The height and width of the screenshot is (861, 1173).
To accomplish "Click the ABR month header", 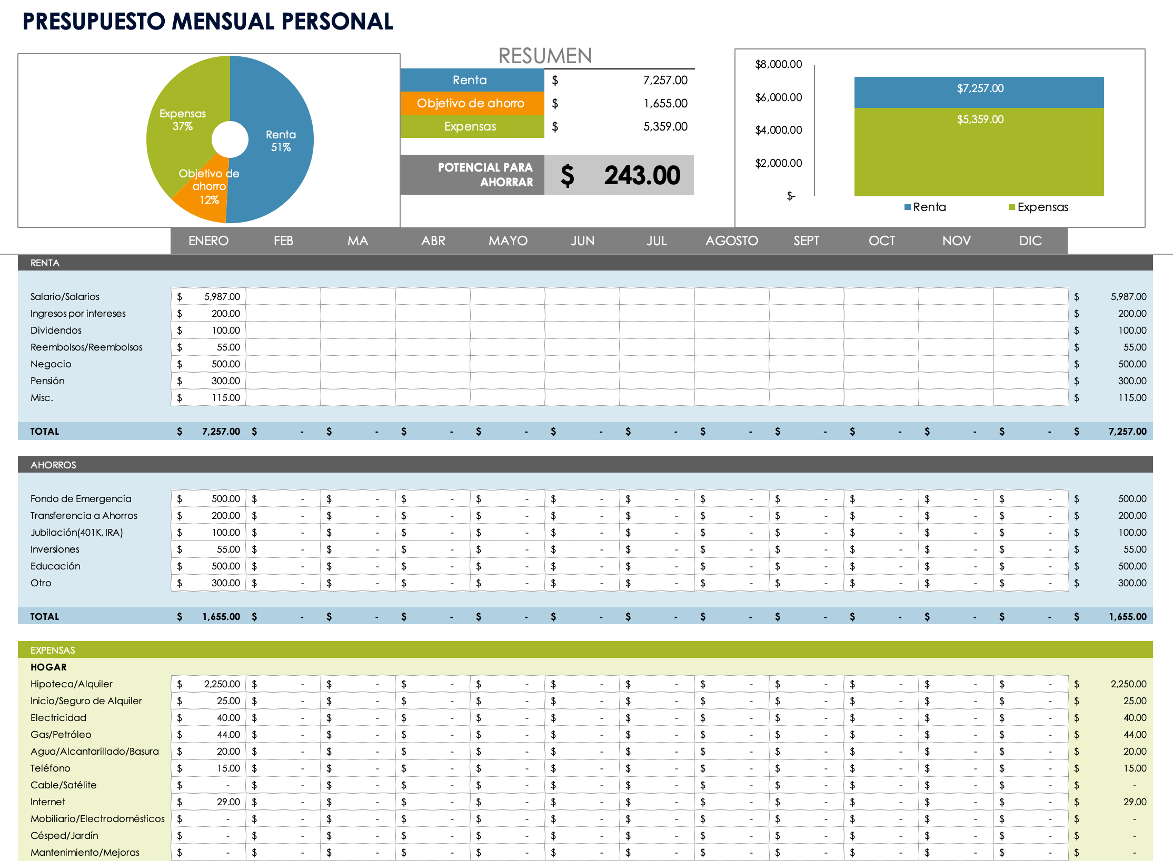I will point(433,241).
